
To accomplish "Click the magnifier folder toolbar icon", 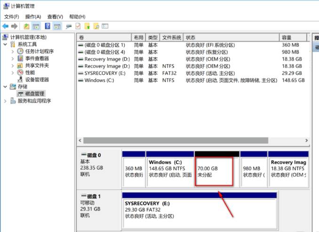I will 96,26.
